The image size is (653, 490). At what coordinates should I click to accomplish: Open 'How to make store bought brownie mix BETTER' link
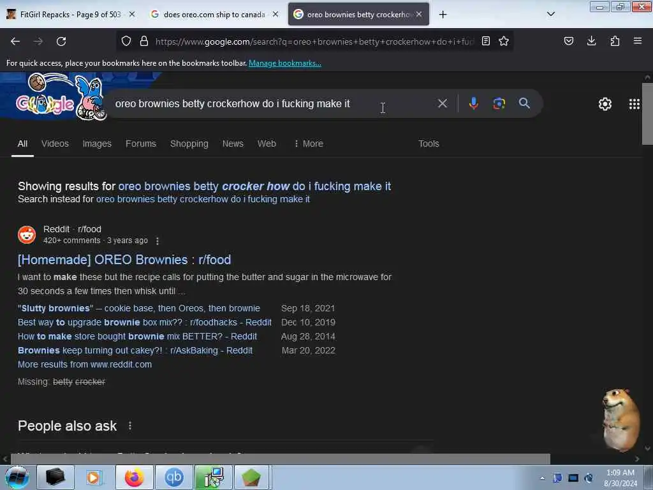tap(138, 336)
